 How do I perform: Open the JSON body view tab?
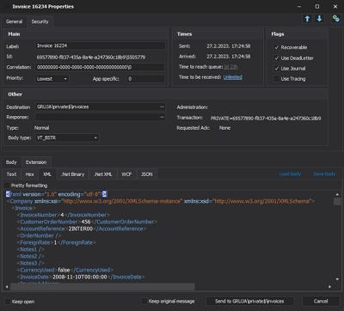click(147, 174)
